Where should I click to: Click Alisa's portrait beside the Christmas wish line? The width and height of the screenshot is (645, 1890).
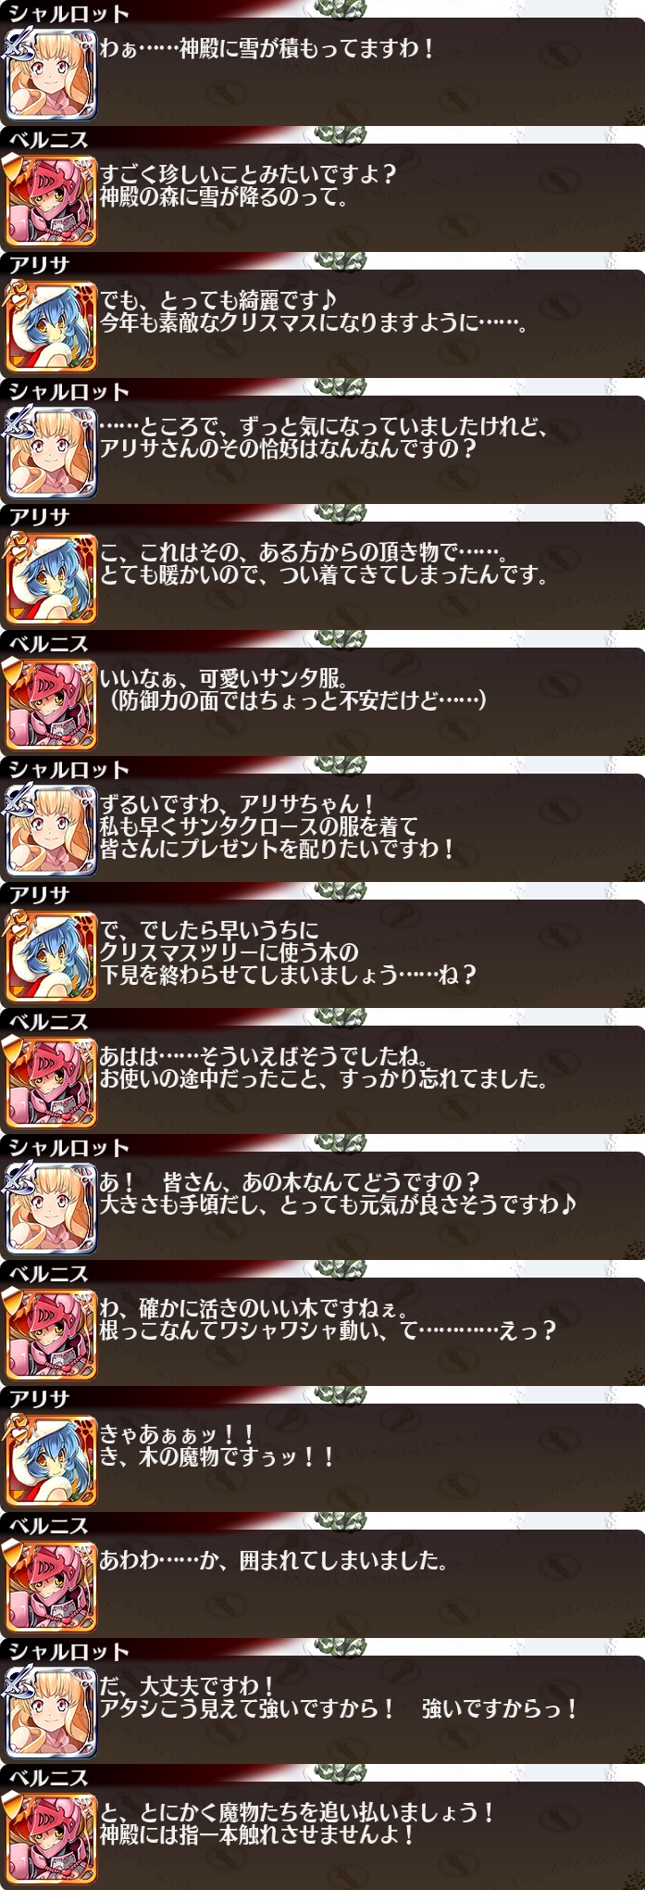51,326
